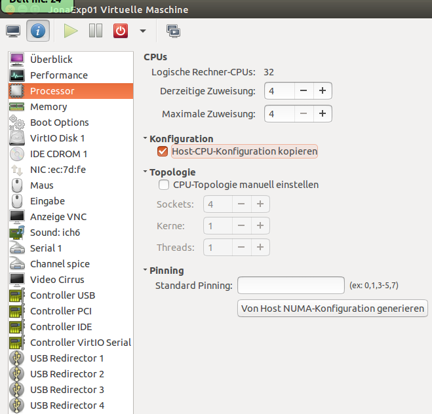This screenshot has height=414, width=432.
Task: Open the shutdown options dropdown arrow
Action: [x=143, y=31]
